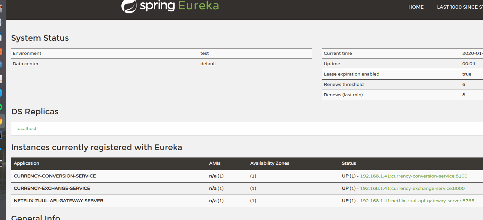Open the currency-conversion-service instance link
Viewport: 483px width, 220px height.
[413, 176]
